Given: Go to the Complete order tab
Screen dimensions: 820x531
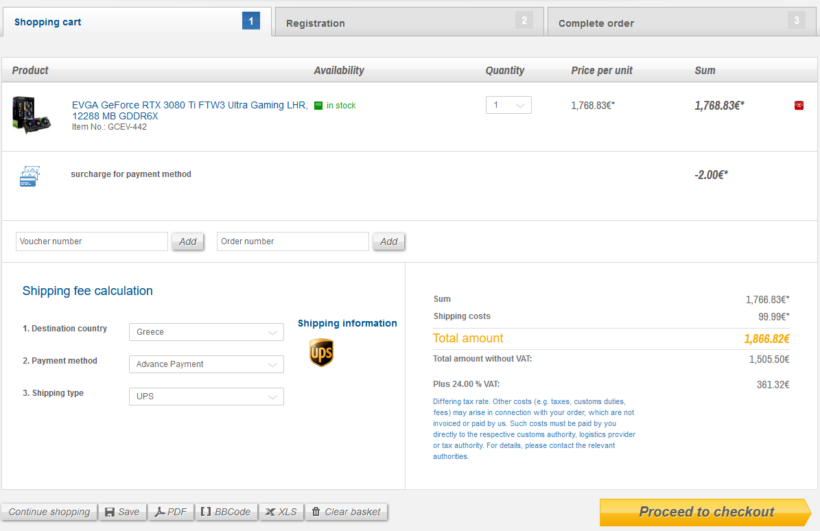Looking at the screenshot, I should (x=681, y=23).
